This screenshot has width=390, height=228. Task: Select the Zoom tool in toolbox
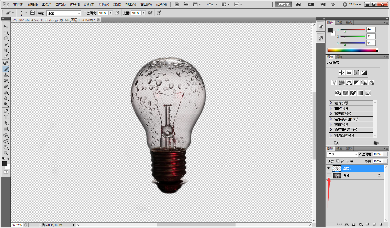tap(6, 153)
